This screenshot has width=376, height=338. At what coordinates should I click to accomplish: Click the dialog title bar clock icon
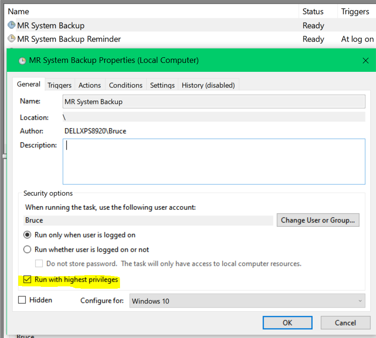pyautogui.click(x=22, y=61)
